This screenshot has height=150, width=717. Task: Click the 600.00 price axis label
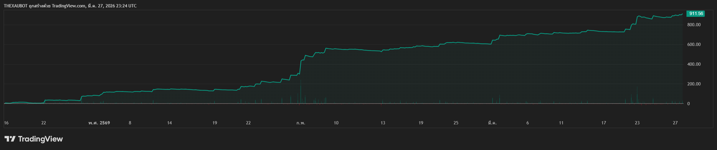[694, 44]
